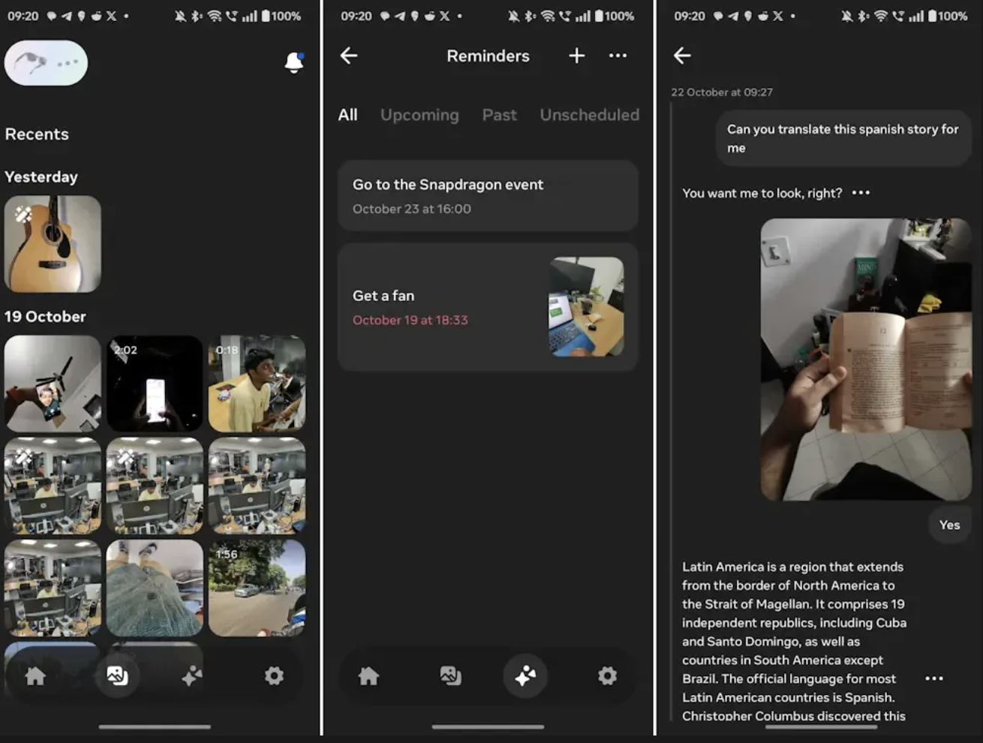The width and height of the screenshot is (983, 743).
Task: Tap the "Yes" reply bubble
Action: click(949, 525)
